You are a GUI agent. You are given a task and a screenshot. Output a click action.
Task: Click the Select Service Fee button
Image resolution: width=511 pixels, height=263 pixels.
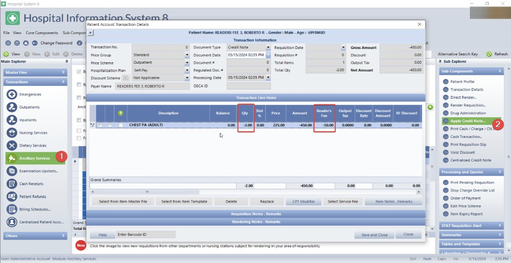[x=342, y=202]
